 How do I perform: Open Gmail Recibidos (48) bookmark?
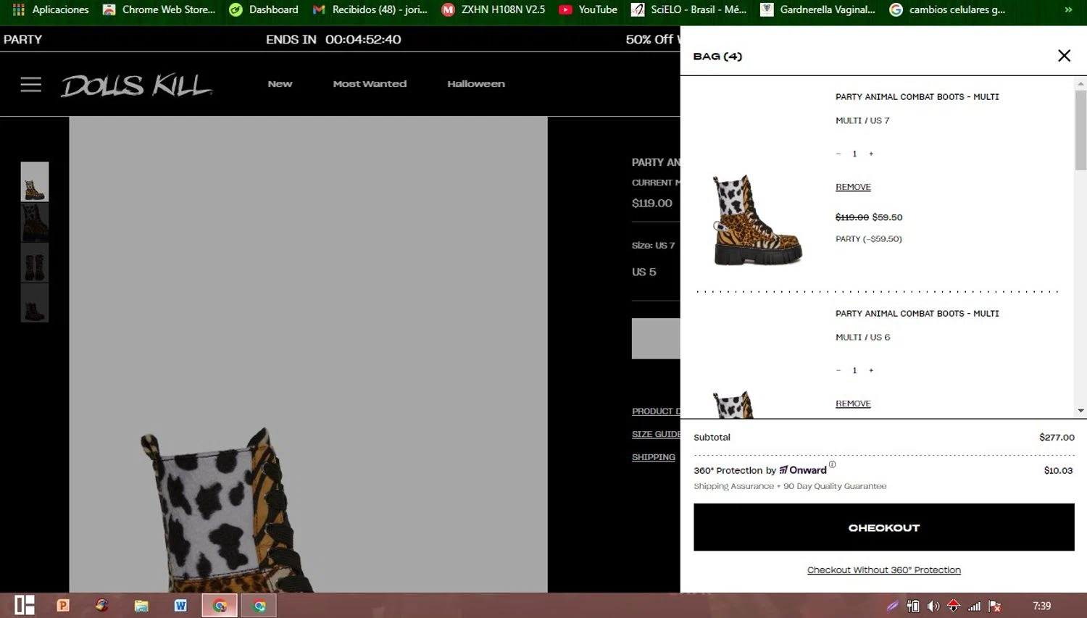pos(370,9)
